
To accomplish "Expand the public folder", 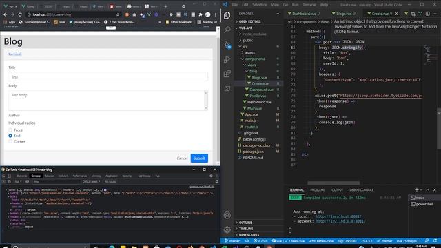I will tap(259, 40).
